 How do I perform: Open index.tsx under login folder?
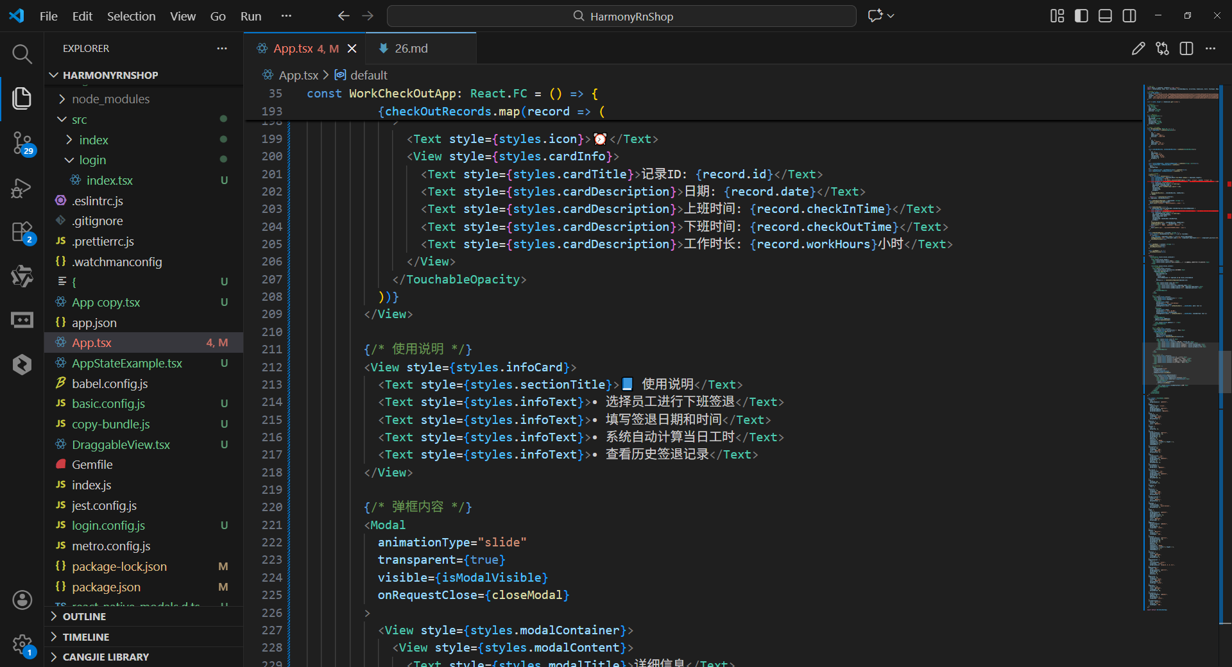(x=144, y=180)
